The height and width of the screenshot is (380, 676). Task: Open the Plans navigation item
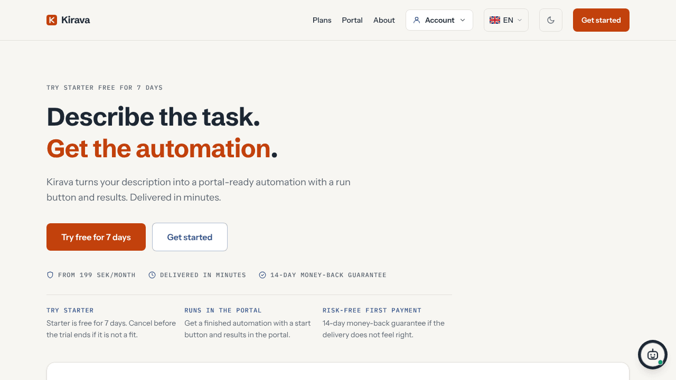[322, 20]
